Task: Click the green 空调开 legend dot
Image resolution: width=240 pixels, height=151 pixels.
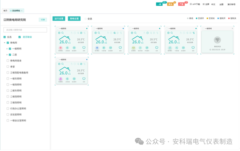Action: coord(197,18)
